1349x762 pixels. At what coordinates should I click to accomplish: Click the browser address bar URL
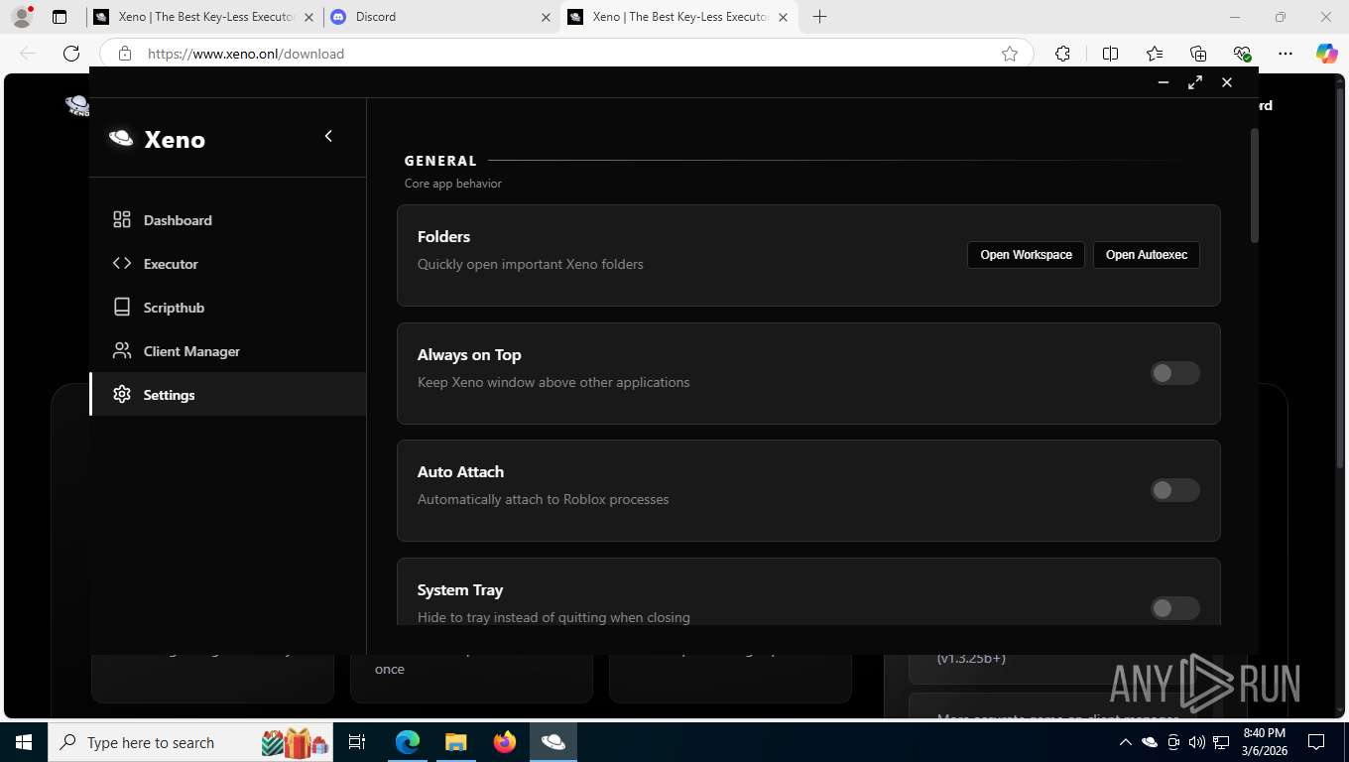tap(246, 54)
